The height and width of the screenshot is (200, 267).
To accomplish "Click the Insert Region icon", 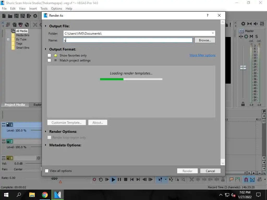I will pos(238,179).
